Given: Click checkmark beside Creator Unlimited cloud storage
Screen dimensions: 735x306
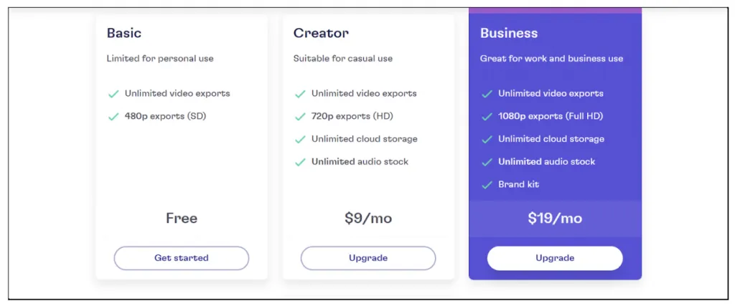Looking at the screenshot, I should pyautogui.click(x=300, y=140).
